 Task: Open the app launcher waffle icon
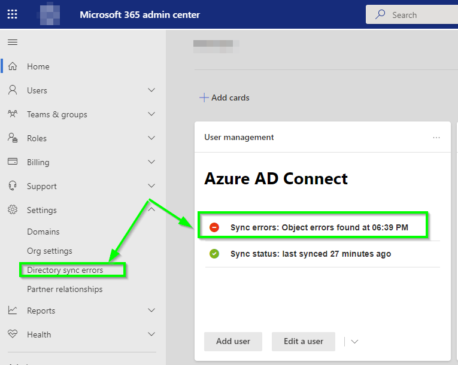pyautogui.click(x=12, y=14)
